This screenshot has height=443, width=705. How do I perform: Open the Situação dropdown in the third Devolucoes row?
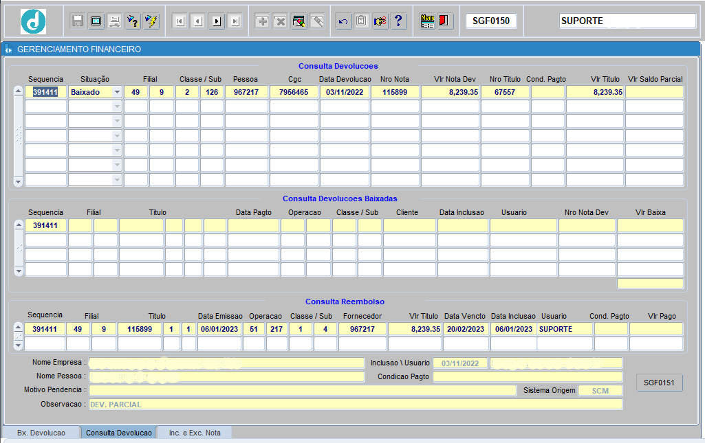[x=117, y=121]
